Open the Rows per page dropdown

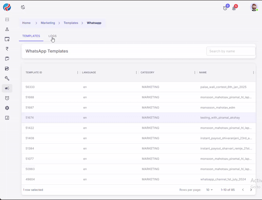point(209,190)
